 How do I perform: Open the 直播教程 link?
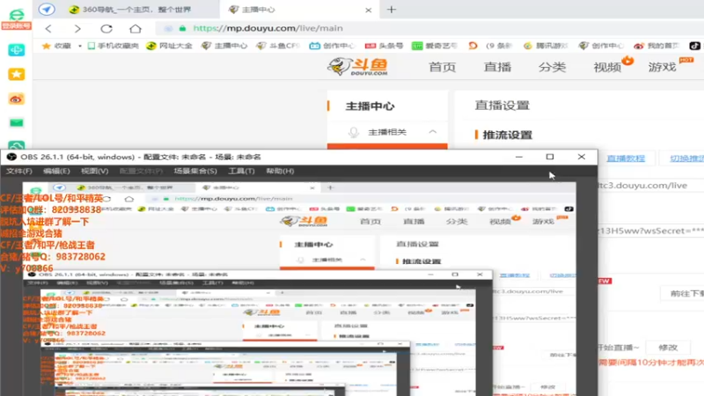pyautogui.click(x=626, y=158)
